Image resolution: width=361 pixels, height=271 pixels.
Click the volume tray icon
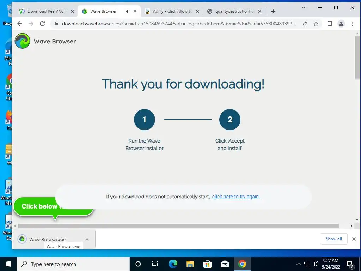pyautogui.click(x=316, y=264)
